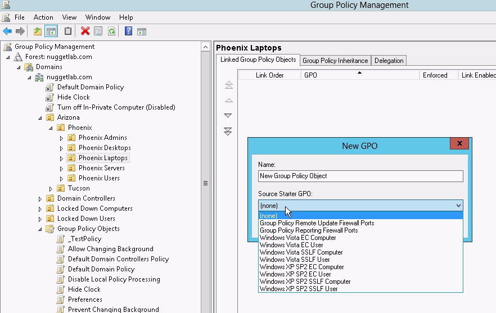Click the Show/Hide Action Pane toolbar icon
496x313 pixels.
(x=141, y=31)
